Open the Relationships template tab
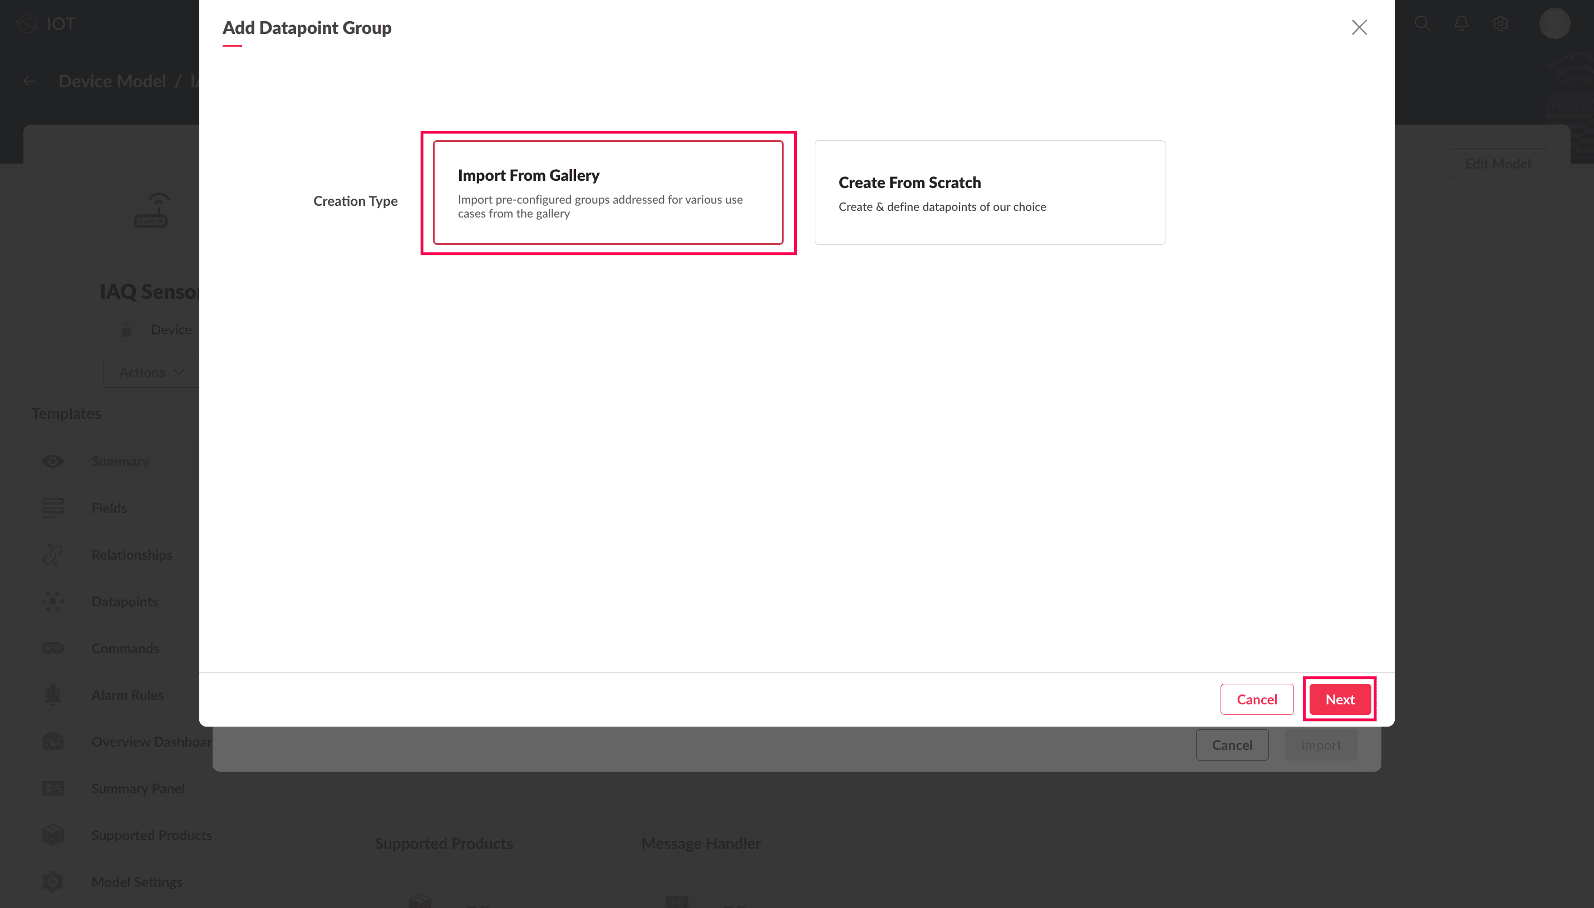This screenshot has width=1594, height=908. coord(131,554)
